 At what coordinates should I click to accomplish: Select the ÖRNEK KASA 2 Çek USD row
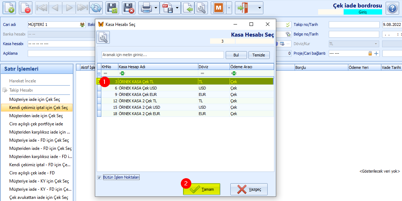pyautogui.click(x=139, y=107)
